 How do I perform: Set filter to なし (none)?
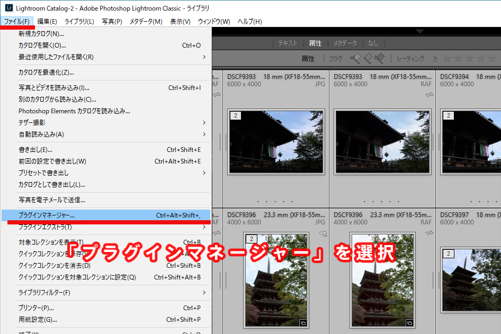[x=373, y=43]
